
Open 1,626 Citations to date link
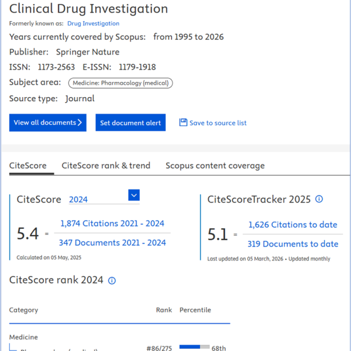click(x=293, y=225)
